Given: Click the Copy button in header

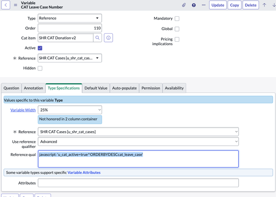Looking at the screenshot, I should click(234, 5).
